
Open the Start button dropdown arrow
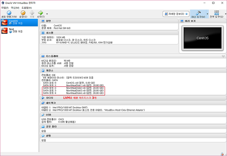(47, 14)
